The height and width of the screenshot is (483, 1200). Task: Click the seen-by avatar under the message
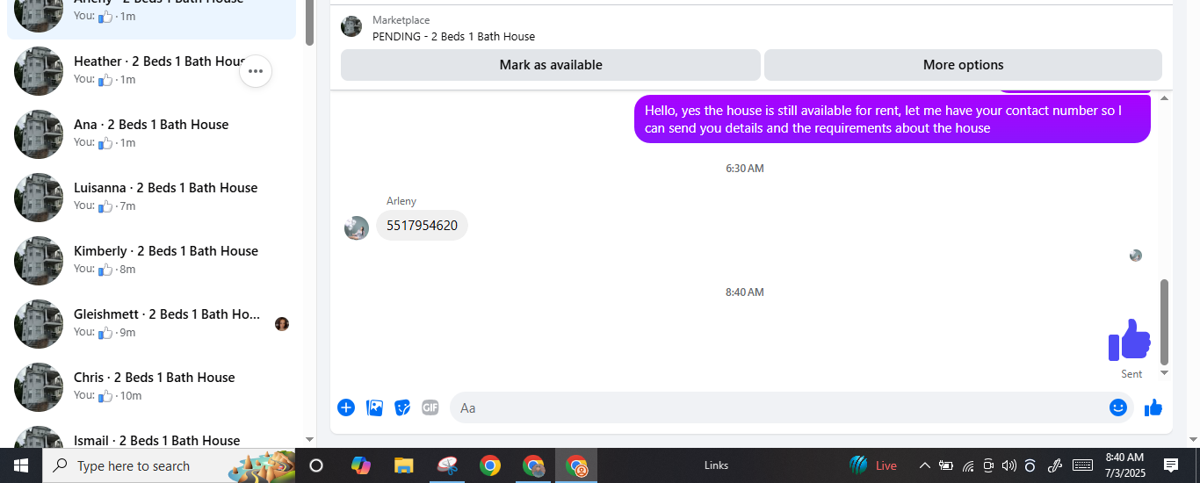pyautogui.click(x=1136, y=256)
